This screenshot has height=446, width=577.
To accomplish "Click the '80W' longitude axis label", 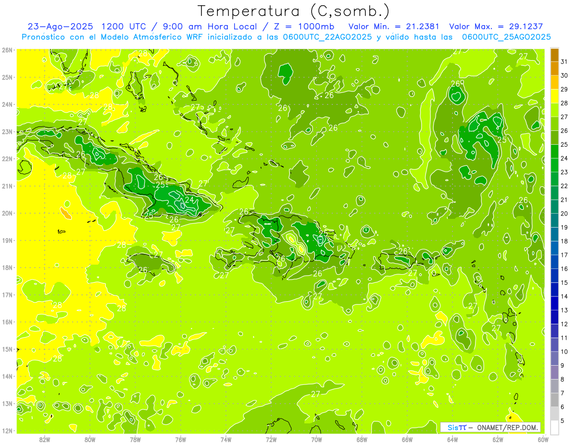I will [90, 439].
